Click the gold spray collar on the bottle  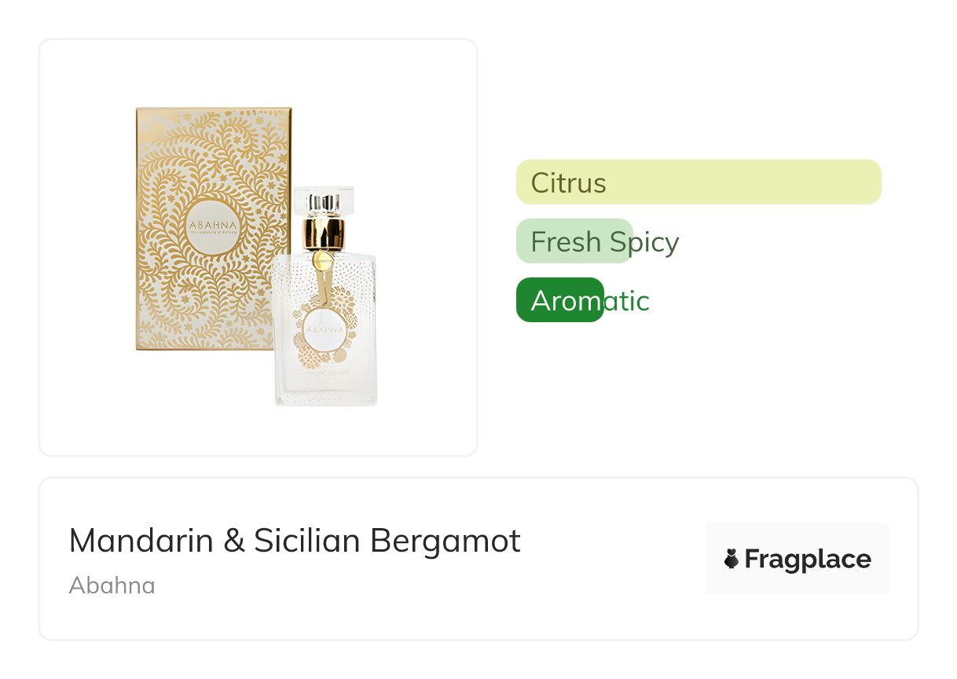click(x=324, y=233)
